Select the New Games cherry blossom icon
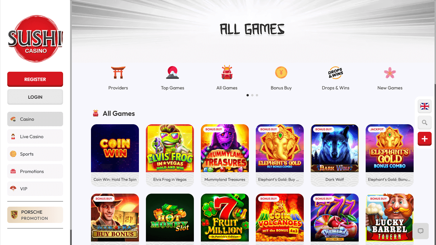This screenshot has height=245, width=436. 390,73
